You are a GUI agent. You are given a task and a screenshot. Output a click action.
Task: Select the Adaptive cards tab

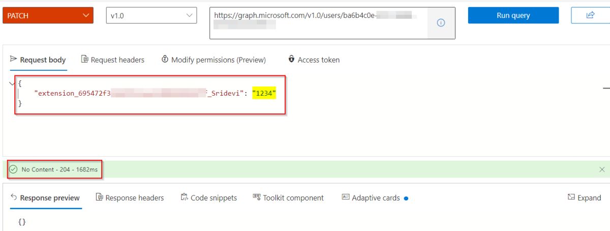(x=375, y=198)
